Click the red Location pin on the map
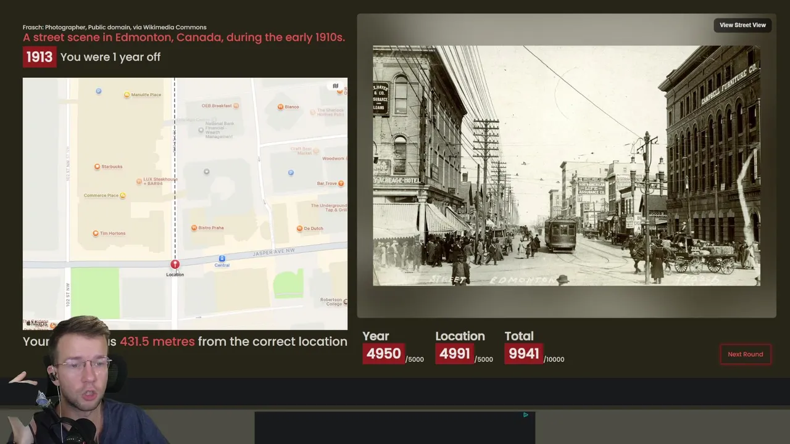This screenshot has height=444, width=790. pyautogui.click(x=175, y=265)
